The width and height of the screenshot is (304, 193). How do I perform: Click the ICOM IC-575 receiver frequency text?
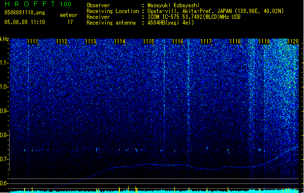click(194, 17)
